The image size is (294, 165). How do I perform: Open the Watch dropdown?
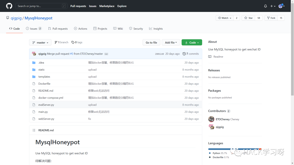(x=225, y=18)
